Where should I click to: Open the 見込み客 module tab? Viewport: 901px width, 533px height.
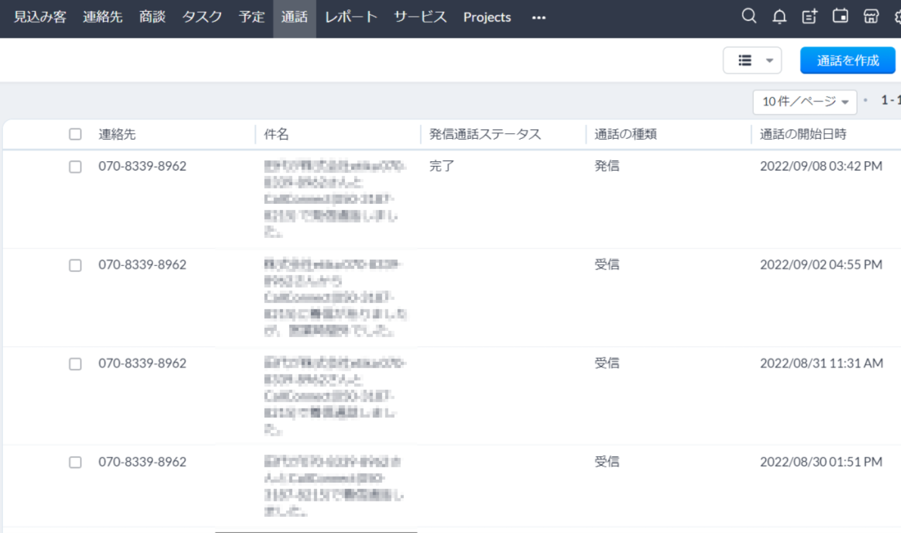coord(40,17)
